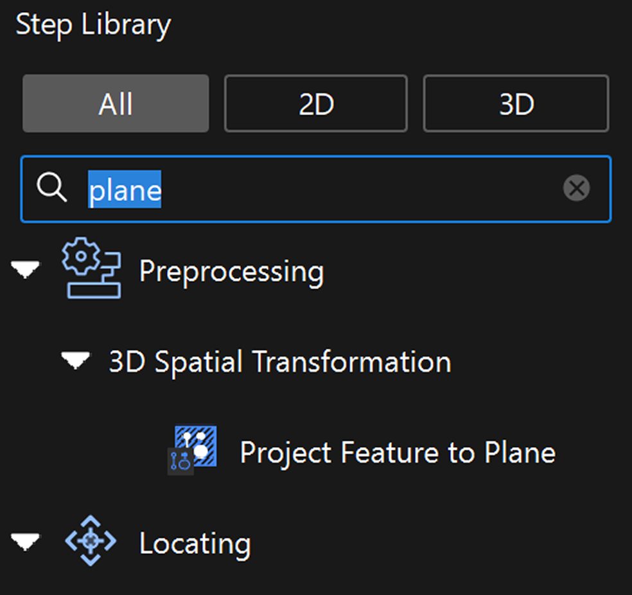Viewport: 632px width, 595px height.
Task: Click the Preprocessing gear icon
Action: click(90, 269)
